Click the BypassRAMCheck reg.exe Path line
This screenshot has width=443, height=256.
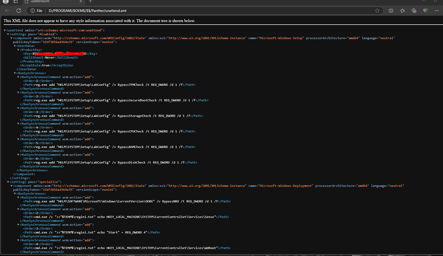pos(109,147)
